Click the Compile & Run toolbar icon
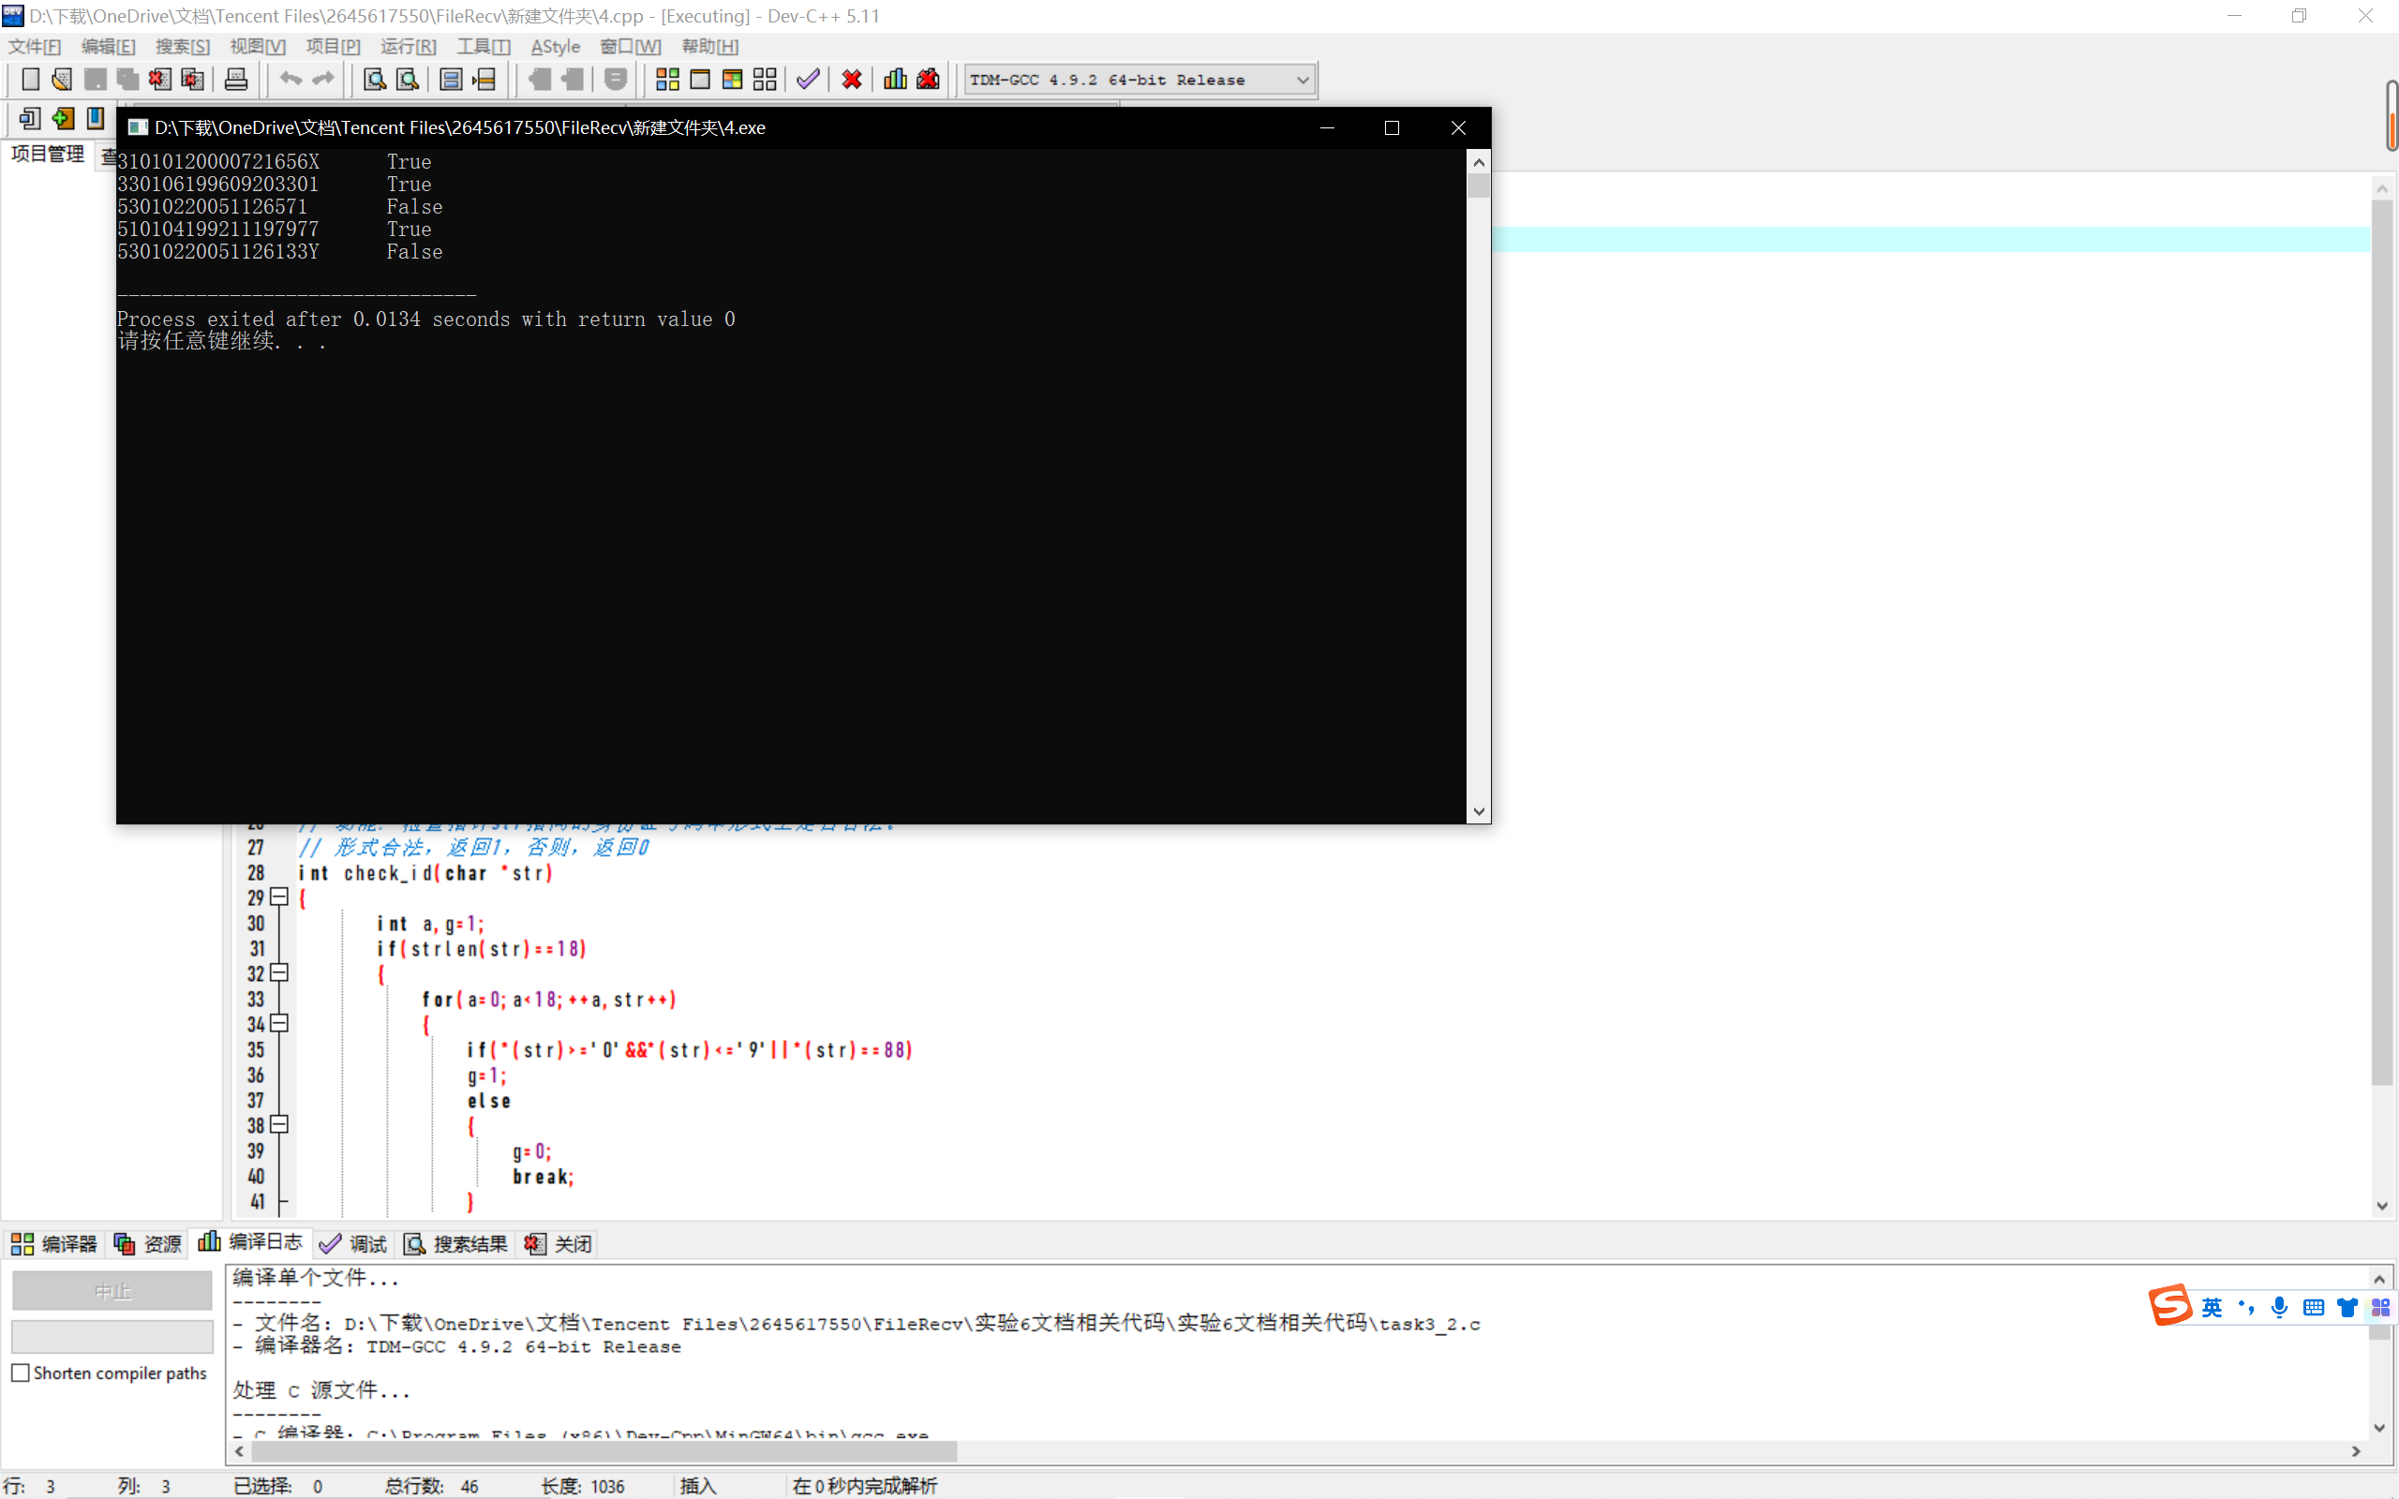The height and width of the screenshot is (1499, 2399). pyautogui.click(x=733, y=80)
